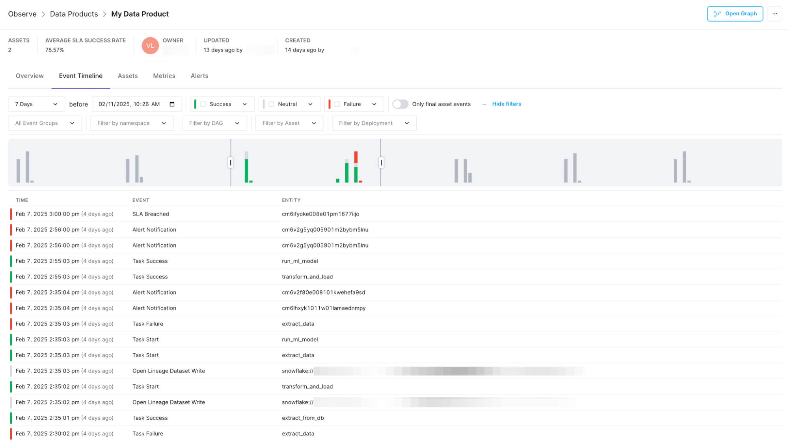The width and height of the screenshot is (788, 441).
Task: Switch to the Alerts tab
Action: pyautogui.click(x=199, y=76)
